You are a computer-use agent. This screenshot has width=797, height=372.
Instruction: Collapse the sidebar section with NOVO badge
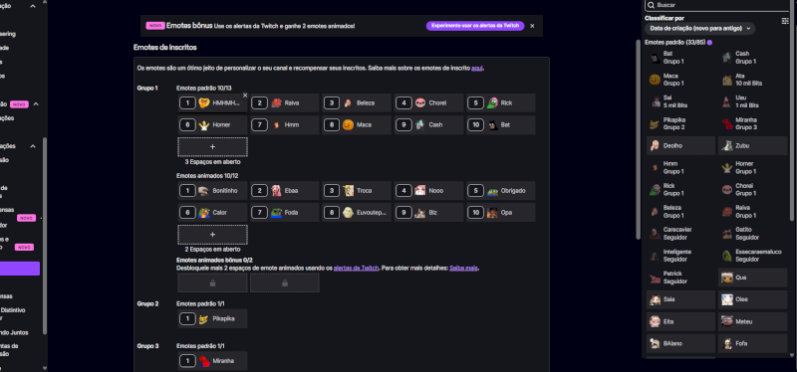click(36, 104)
